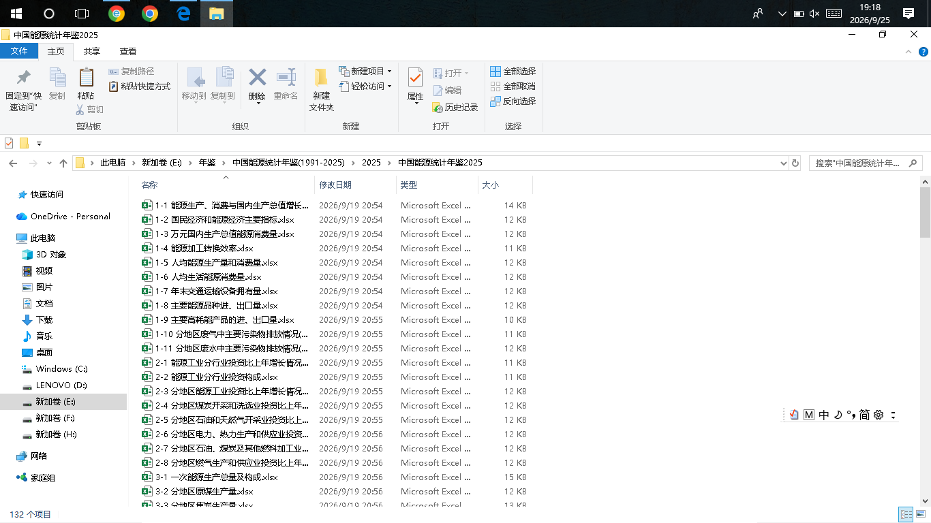Click Invert selection (反向选择) in the ribbon
This screenshot has width=931, height=523.
click(513, 101)
